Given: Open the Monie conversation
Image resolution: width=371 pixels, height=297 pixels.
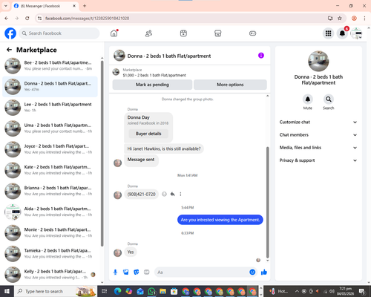Looking at the screenshot, I should (x=50, y=232).
